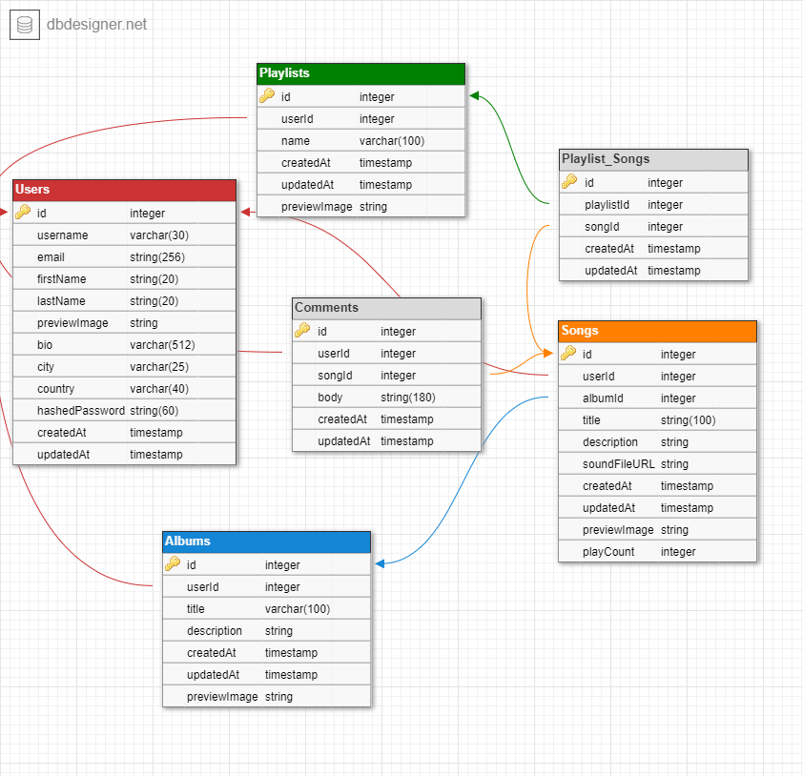This screenshot has width=803, height=776.
Task: Click updatedAt field in Comments table
Action: coord(344,441)
